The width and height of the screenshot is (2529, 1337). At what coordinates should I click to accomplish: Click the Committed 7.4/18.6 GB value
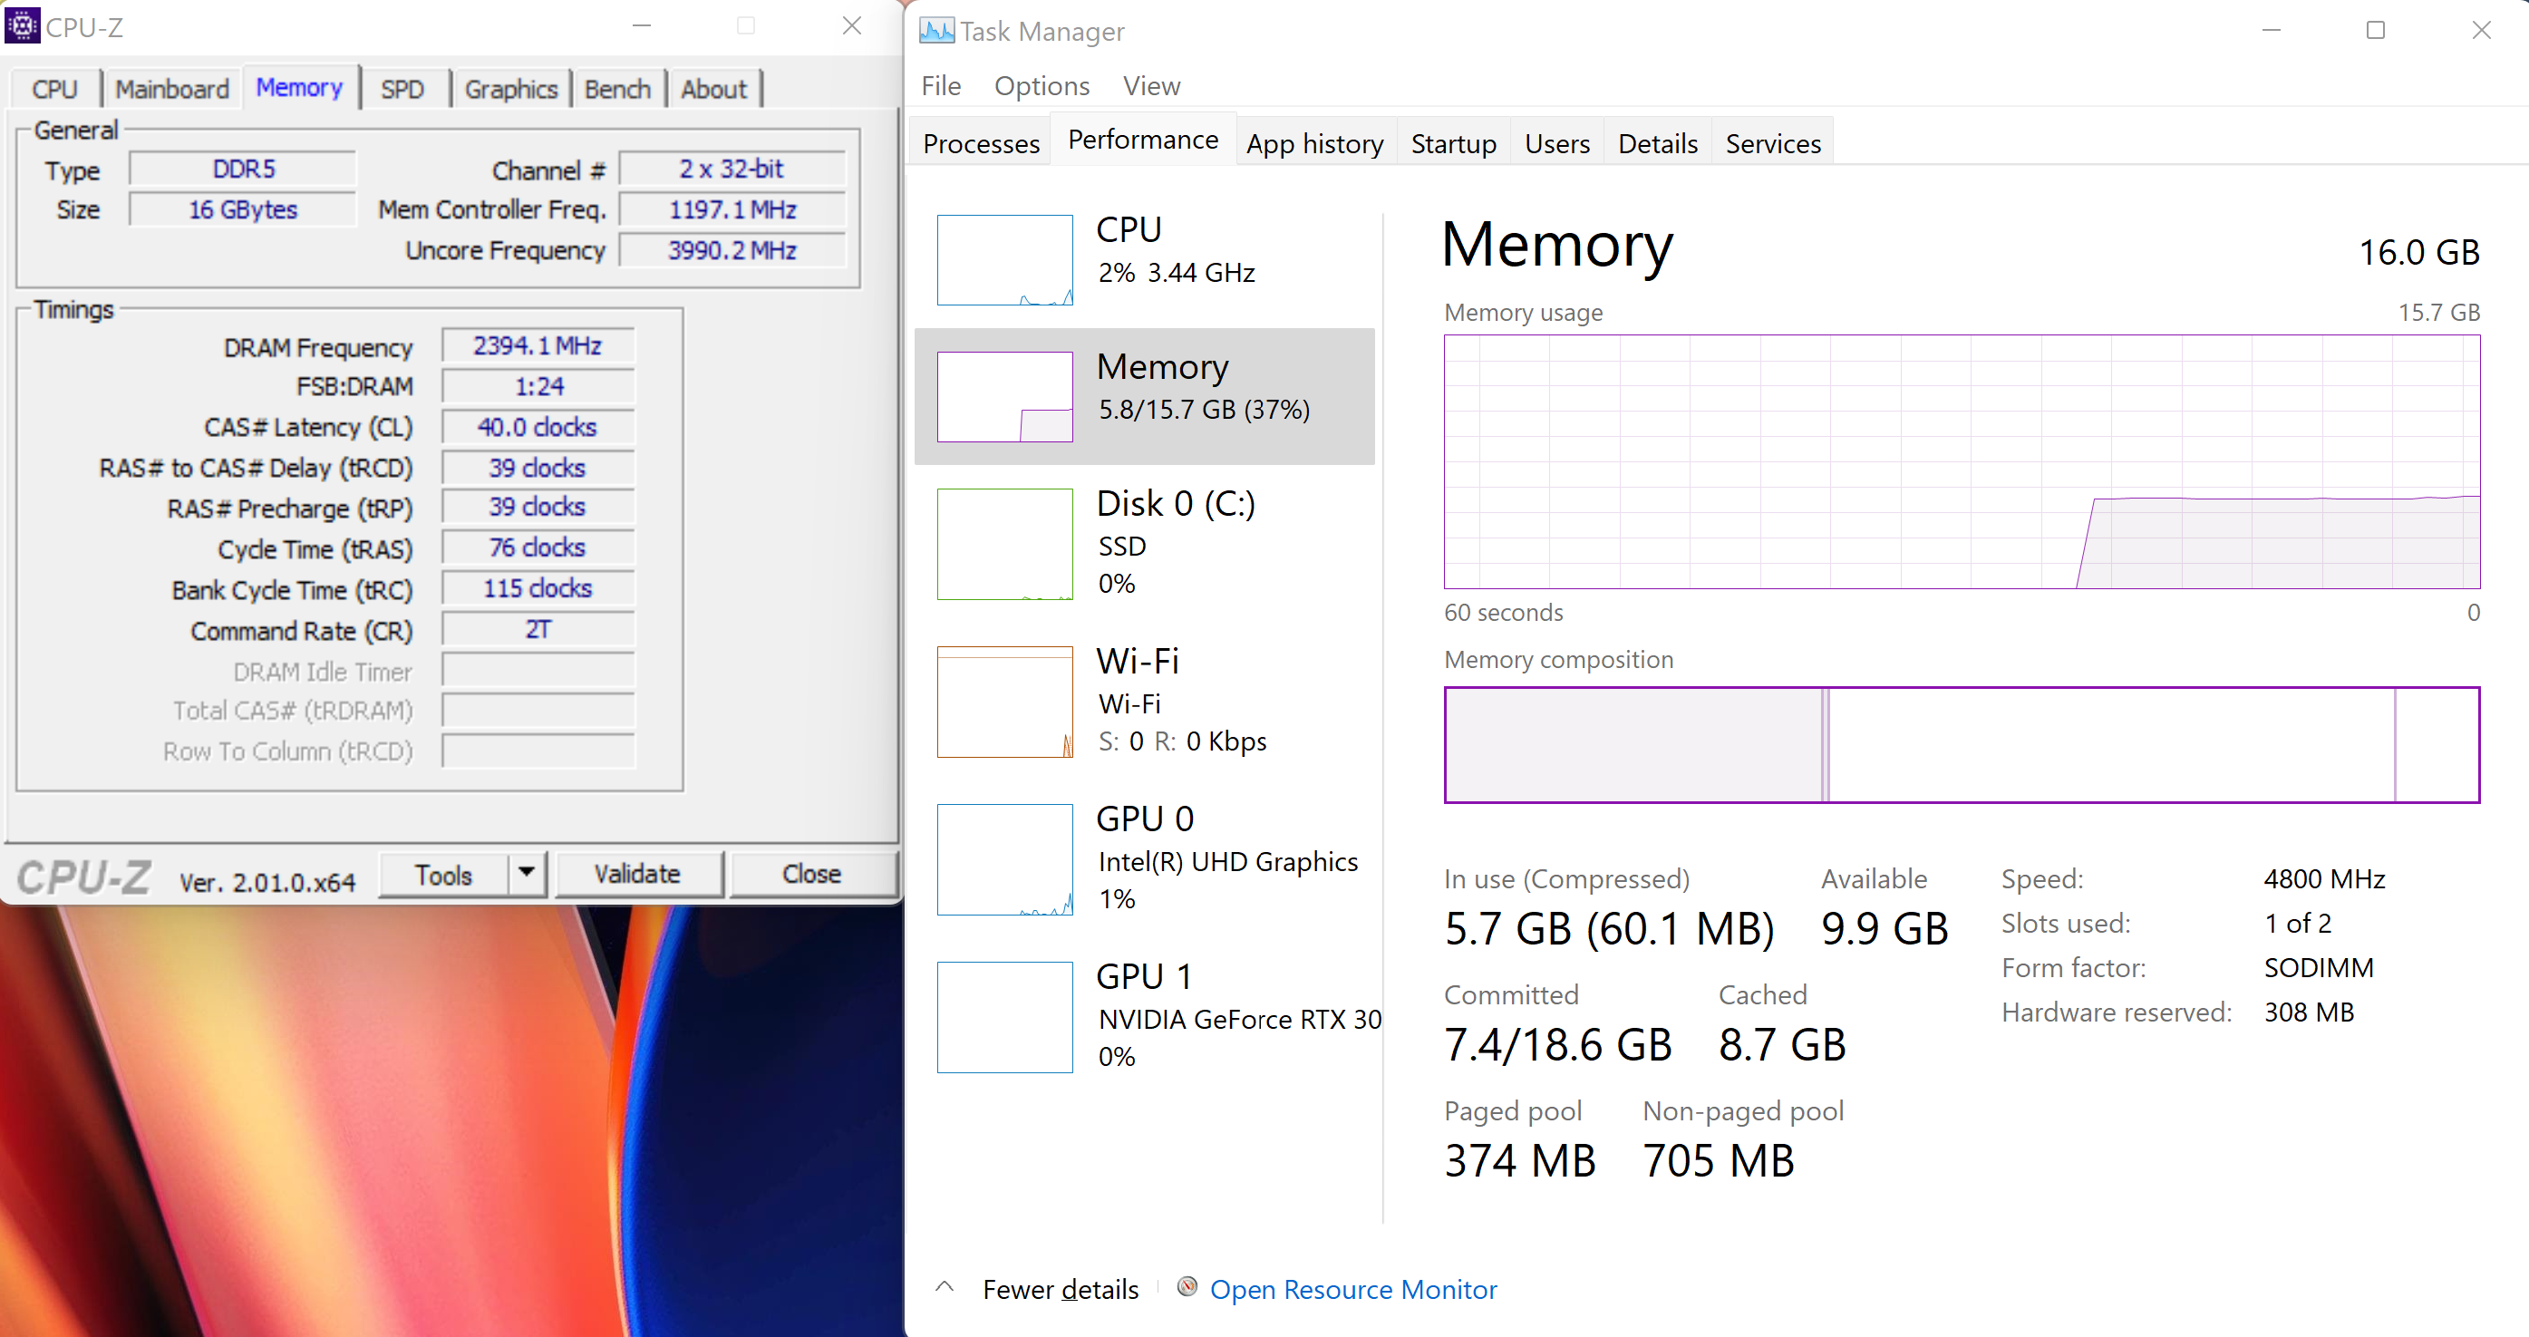(1558, 1044)
